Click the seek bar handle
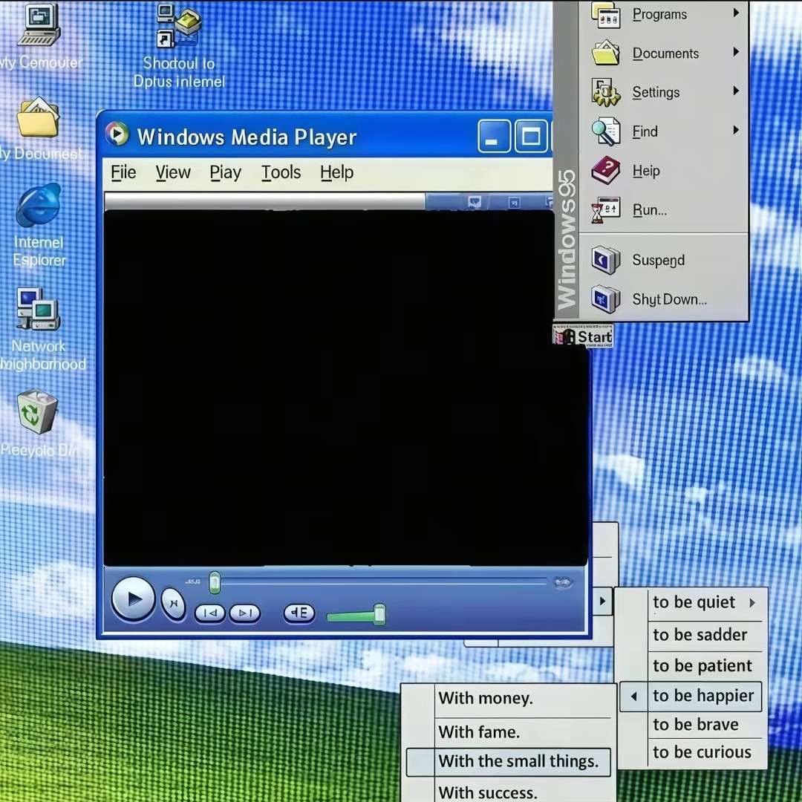Viewport: 802px width, 802px height. click(215, 583)
